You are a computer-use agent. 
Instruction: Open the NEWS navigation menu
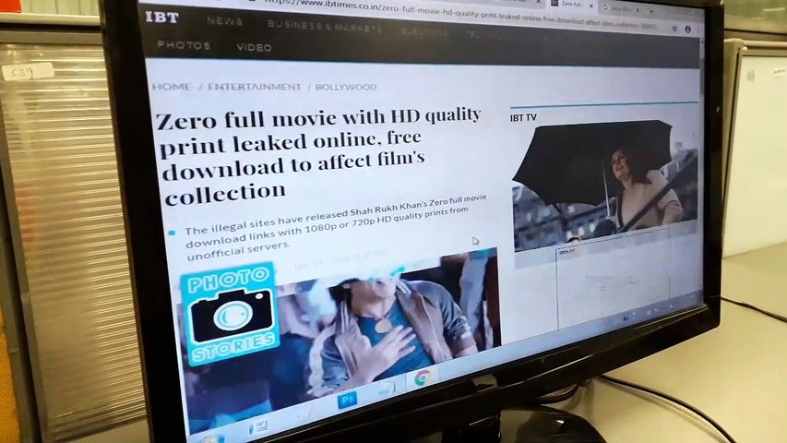tap(225, 21)
